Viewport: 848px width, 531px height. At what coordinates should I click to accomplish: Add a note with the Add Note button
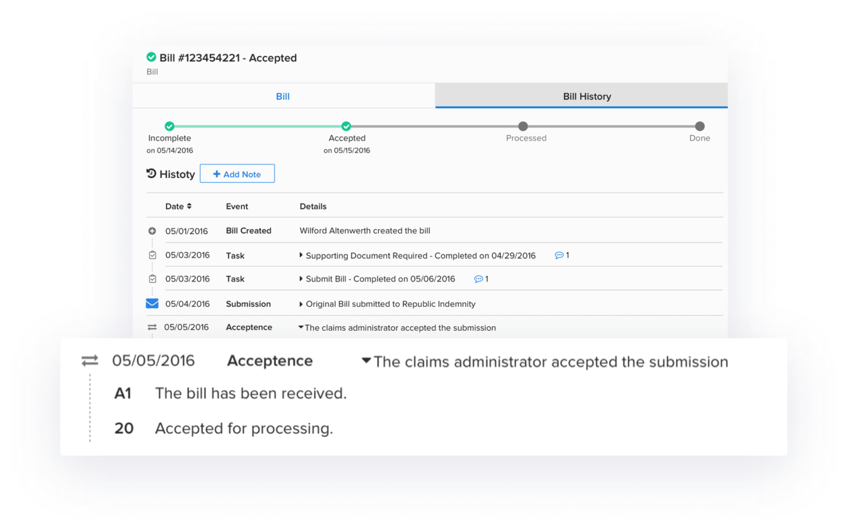237,174
